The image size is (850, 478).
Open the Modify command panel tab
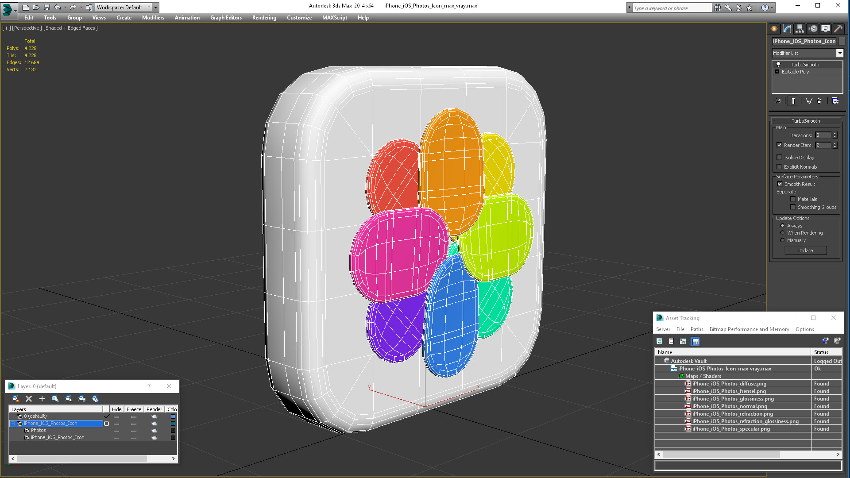click(x=787, y=29)
